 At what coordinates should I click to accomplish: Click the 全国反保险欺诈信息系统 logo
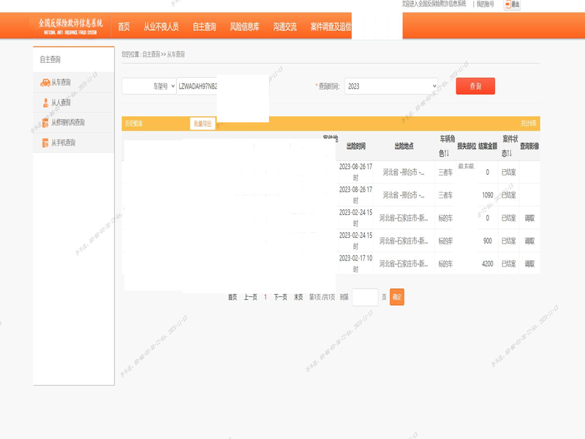point(70,26)
